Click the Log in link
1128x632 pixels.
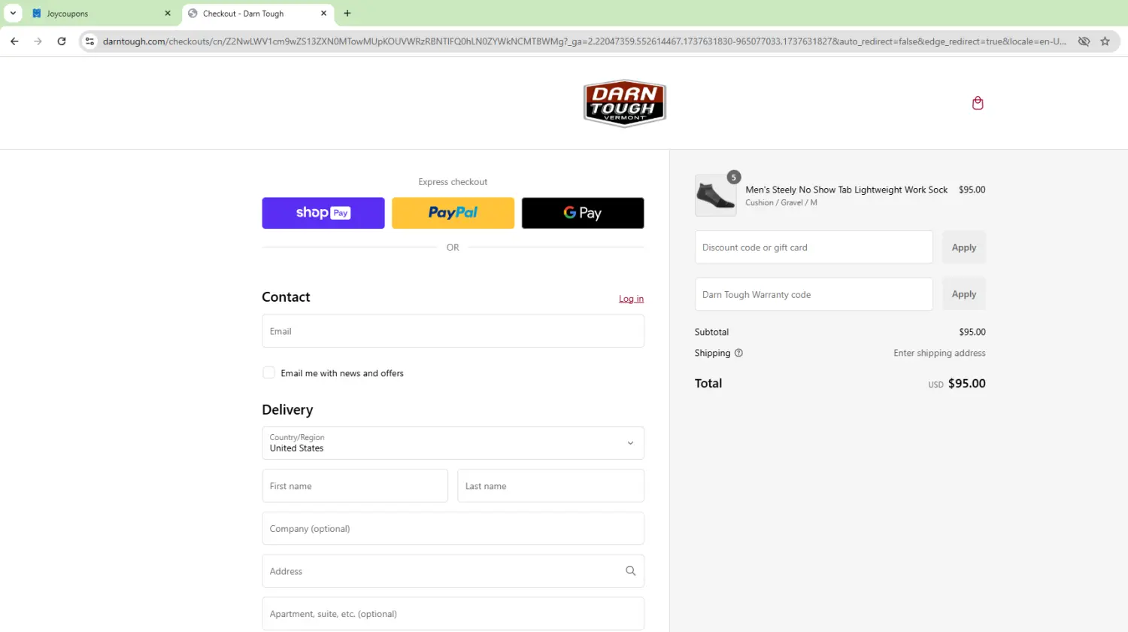(631, 299)
